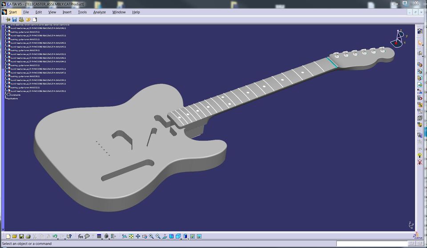This screenshot has height=248, width=427.
Task: Click the Zoom In magnifier icon
Action: [151, 236]
